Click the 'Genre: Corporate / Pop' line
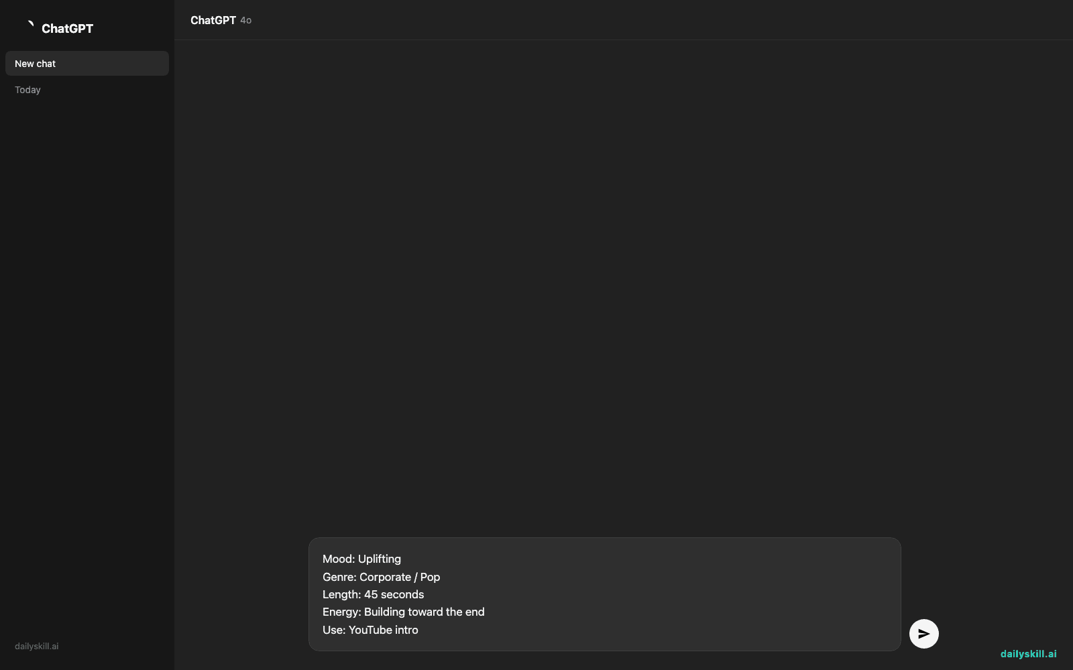1073x670 pixels. tap(381, 577)
